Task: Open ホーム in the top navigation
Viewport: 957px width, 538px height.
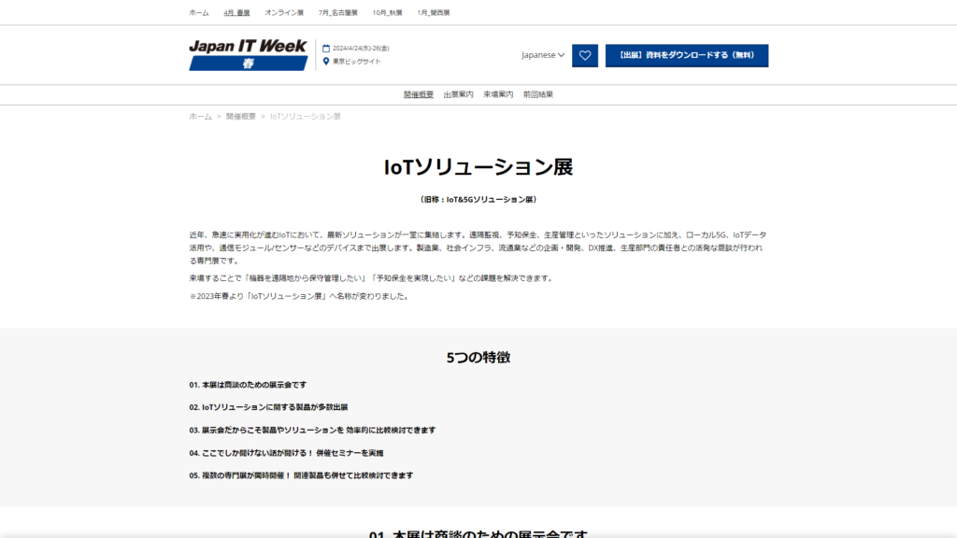Action: point(199,13)
